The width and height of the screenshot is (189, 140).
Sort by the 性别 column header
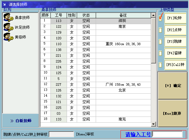(72, 15)
